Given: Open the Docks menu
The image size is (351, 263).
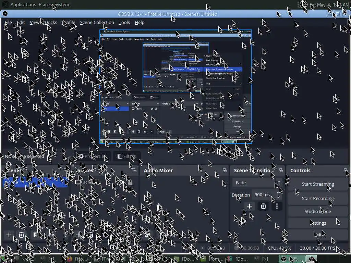Looking at the screenshot, I should pos(51,22).
